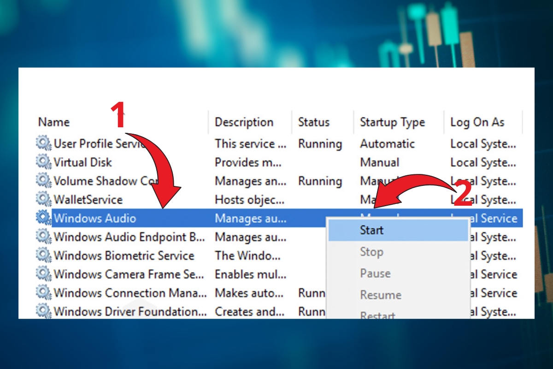Viewport: 553px width, 369px height.
Task: Start the Windows Audio service
Action: pyautogui.click(x=371, y=230)
